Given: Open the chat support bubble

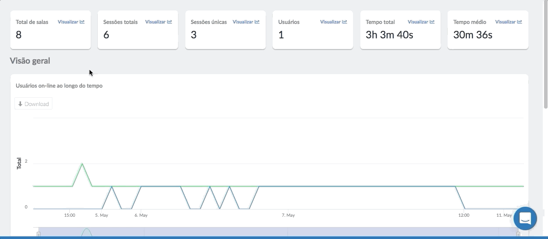Looking at the screenshot, I should (x=525, y=218).
